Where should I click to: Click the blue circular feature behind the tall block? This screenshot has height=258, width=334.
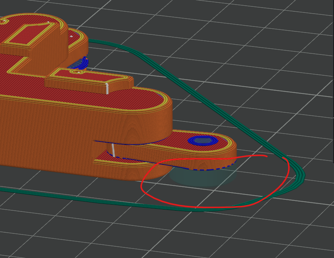coord(79,63)
